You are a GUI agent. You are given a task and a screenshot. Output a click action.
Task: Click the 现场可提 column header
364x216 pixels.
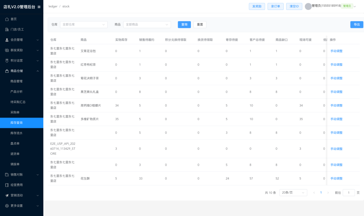[x=305, y=40]
